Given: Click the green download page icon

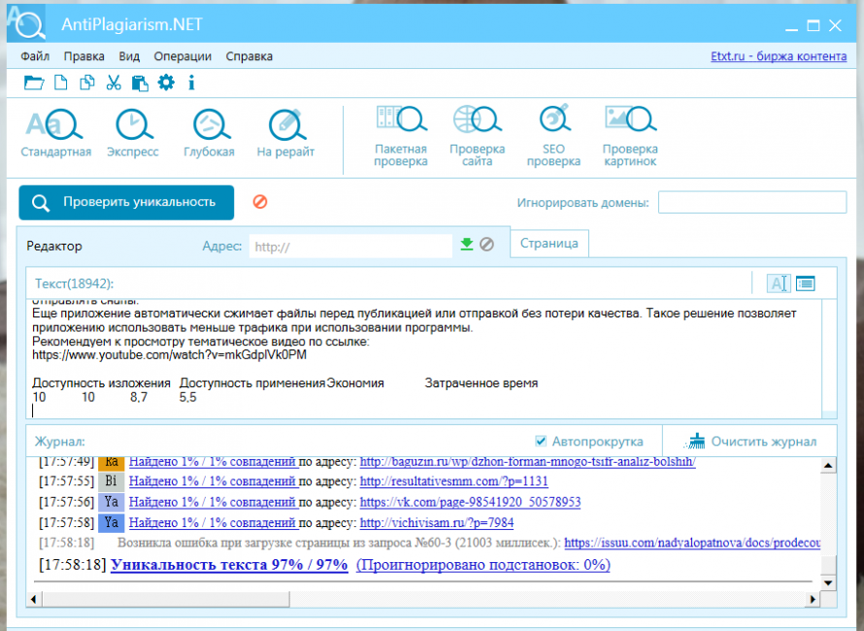Looking at the screenshot, I should [467, 244].
